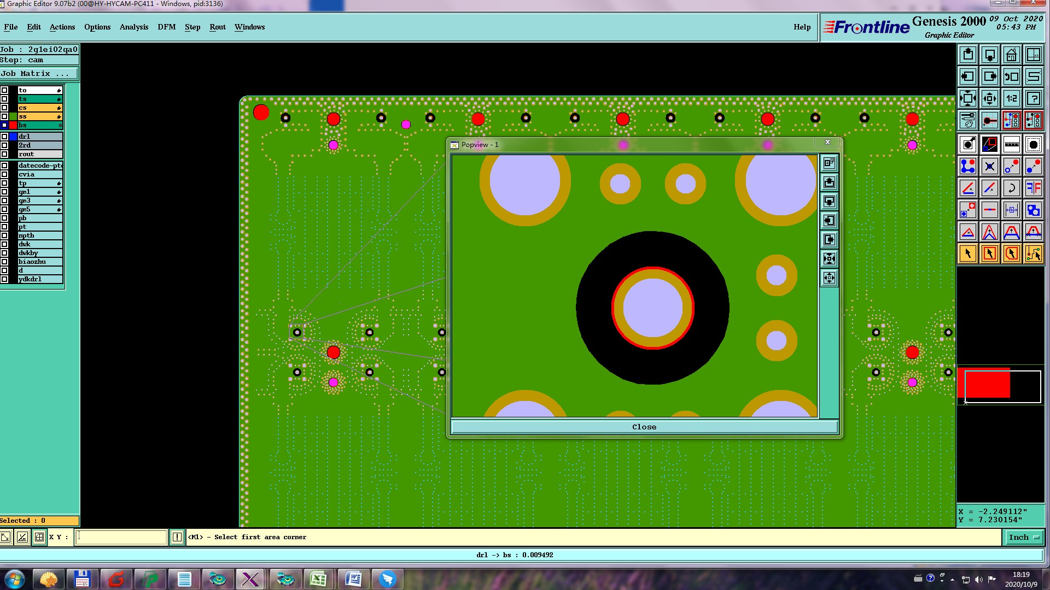Click the Close button in Popview
The width and height of the screenshot is (1050, 590).
pyautogui.click(x=644, y=427)
